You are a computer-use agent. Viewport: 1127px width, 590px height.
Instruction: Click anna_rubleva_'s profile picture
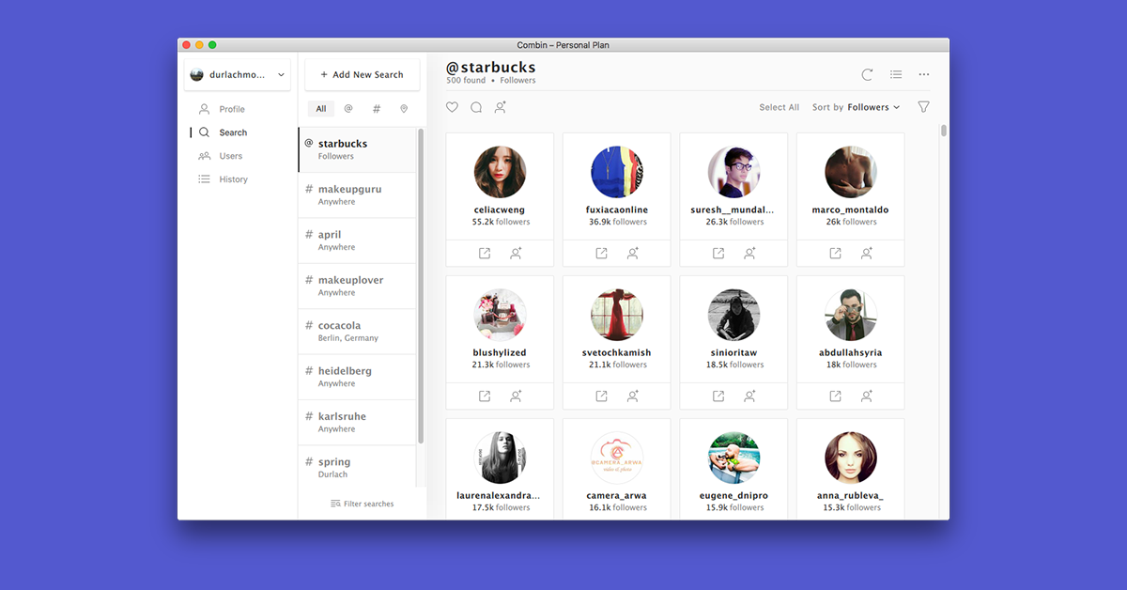click(x=851, y=458)
